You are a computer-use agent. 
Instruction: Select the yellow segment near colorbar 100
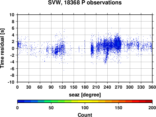(x=85, y=101)
